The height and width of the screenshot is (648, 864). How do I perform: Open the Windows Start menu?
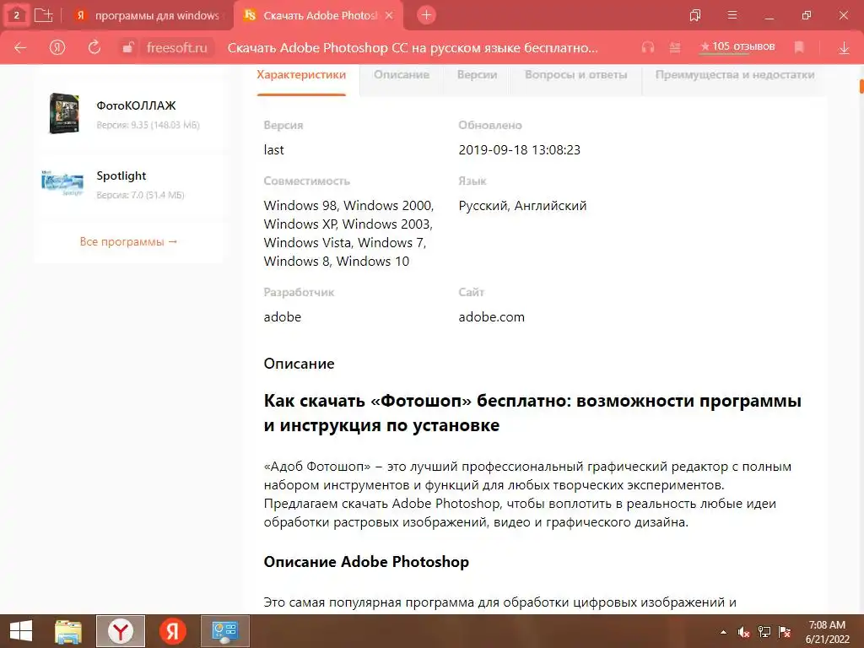click(21, 631)
